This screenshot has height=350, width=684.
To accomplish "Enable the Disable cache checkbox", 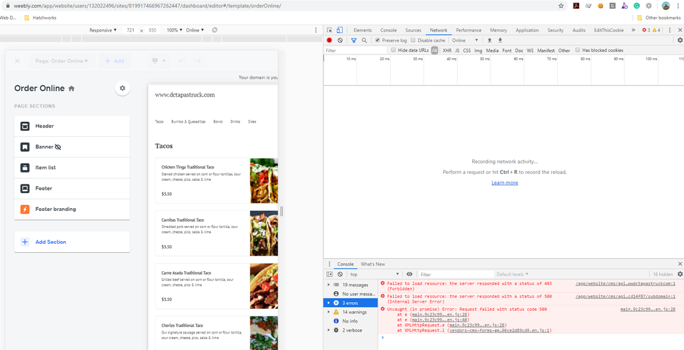I will pyautogui.click(x=413, y=40).
